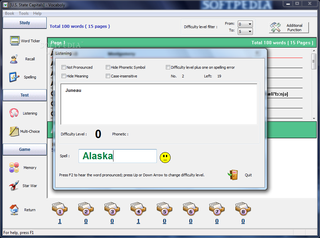Open card box number 1
This screenshot has height=238, width=320.
coord(59,209)
